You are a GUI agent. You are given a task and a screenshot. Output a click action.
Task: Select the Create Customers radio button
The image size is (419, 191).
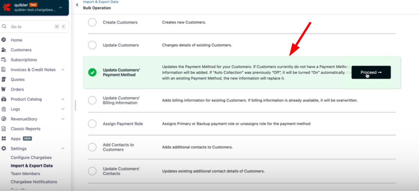(x=92, y=22)
